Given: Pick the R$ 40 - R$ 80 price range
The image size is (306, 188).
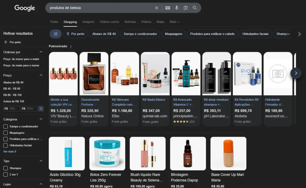Looking at the screenshot, I should [x=12, y=89].
